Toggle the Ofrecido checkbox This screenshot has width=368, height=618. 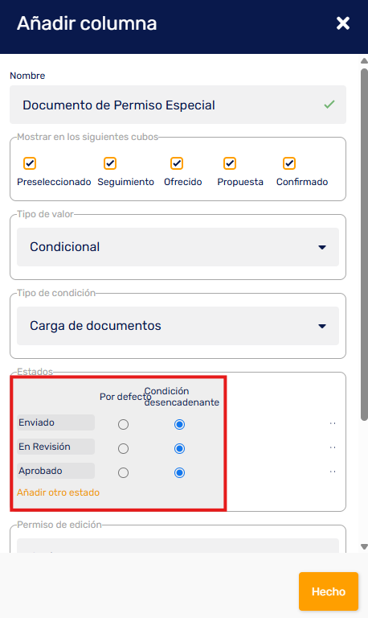click(x=177, y=163)
